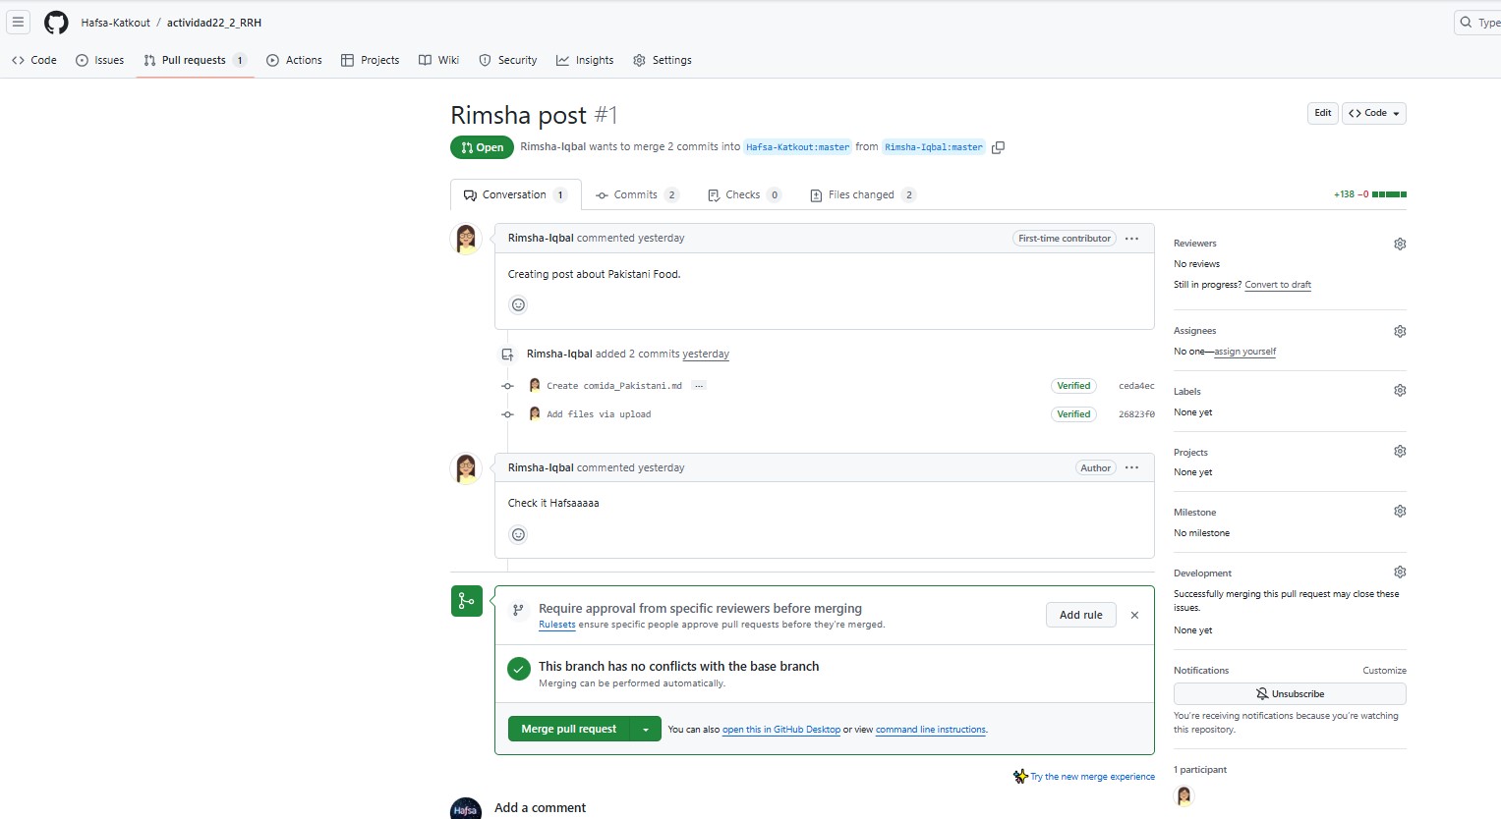The width and height of the screenshot is (1501, 819).
Task: Click the search input field
Action: tap(1482, 22)
